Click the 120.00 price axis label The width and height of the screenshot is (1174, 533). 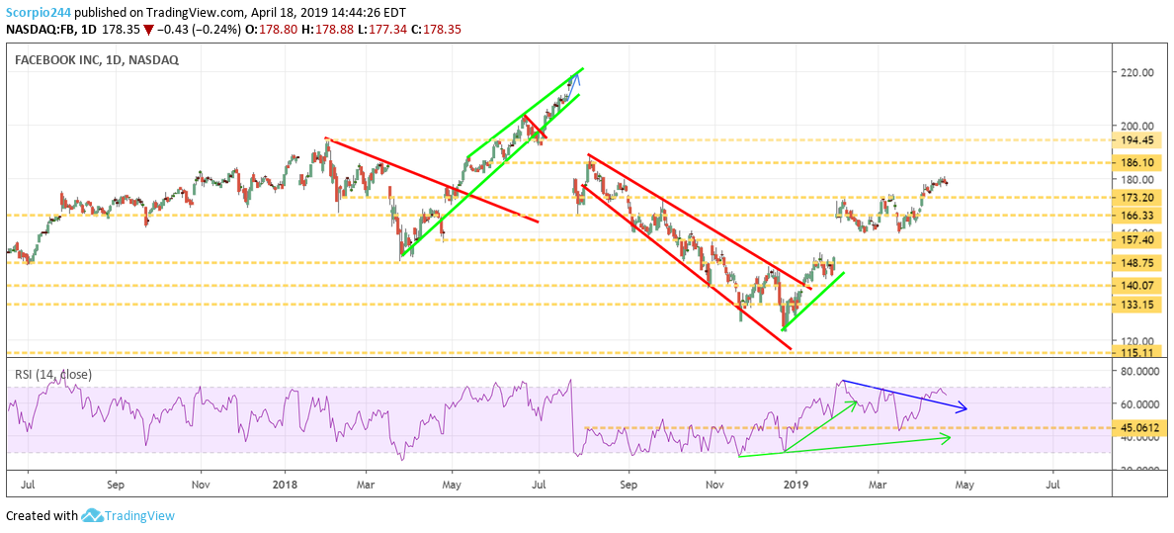pos(1137,339)
